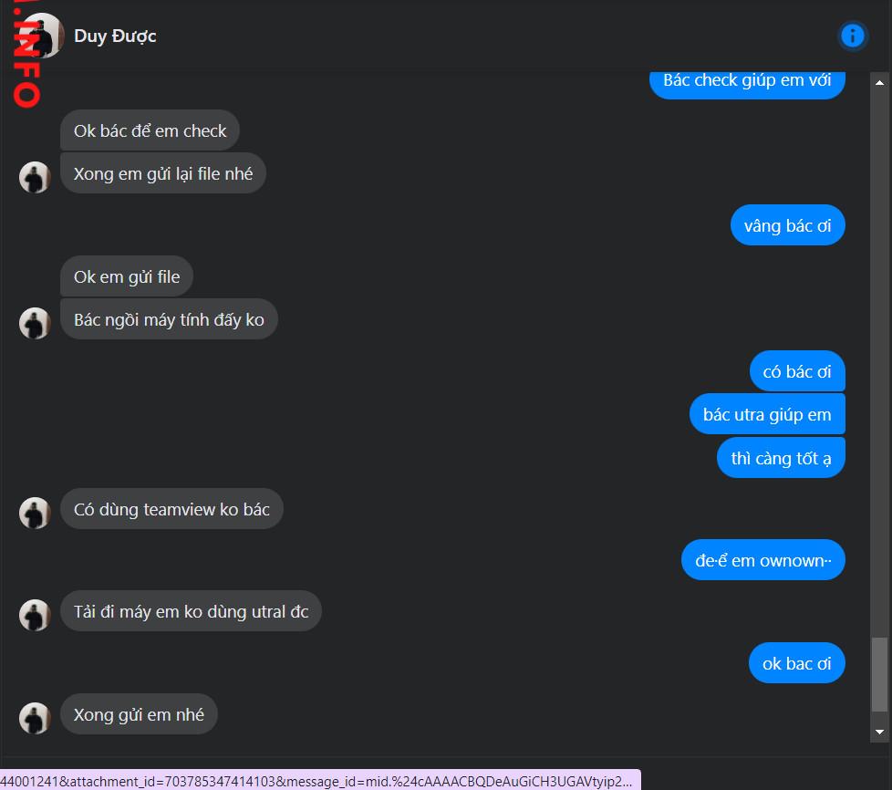
Task: Click the chat scrollbar thumb
Action: [x=879, y=674]
